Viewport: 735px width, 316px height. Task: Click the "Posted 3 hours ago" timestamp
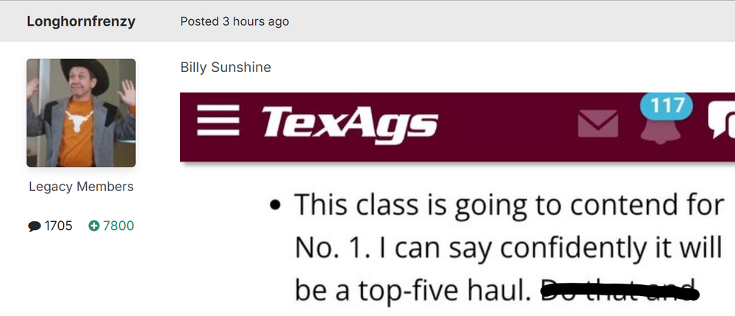pyautogui.click(x=234, y=21)
